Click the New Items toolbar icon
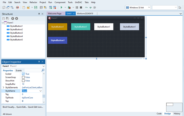The width and height of the screenshot is (184, 116). point(24,7)
